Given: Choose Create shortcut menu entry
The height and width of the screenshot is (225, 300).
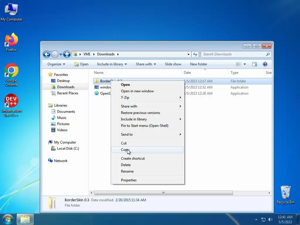Looking at the screenshot, I should (x=148, y=158).
